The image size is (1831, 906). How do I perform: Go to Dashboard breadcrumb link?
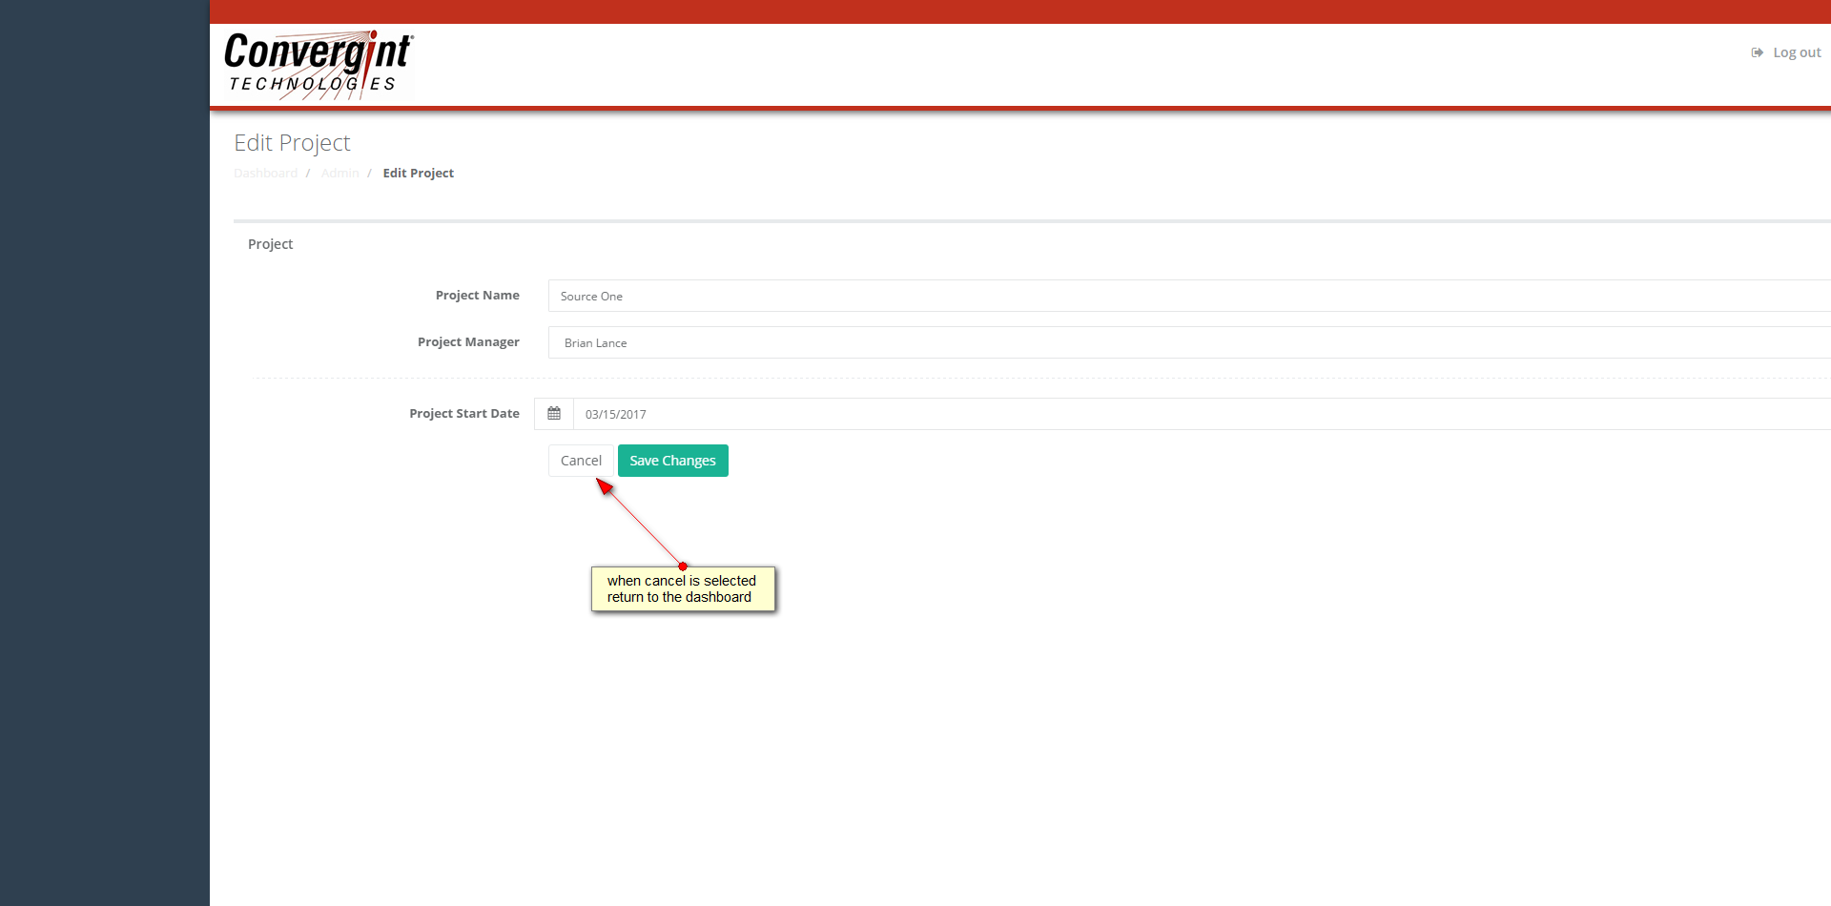265,173
